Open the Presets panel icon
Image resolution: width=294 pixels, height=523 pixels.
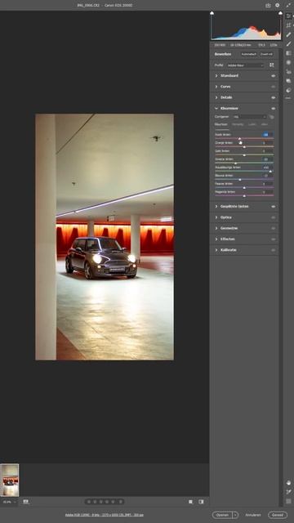pyautogui.click(x=288, y=90)
